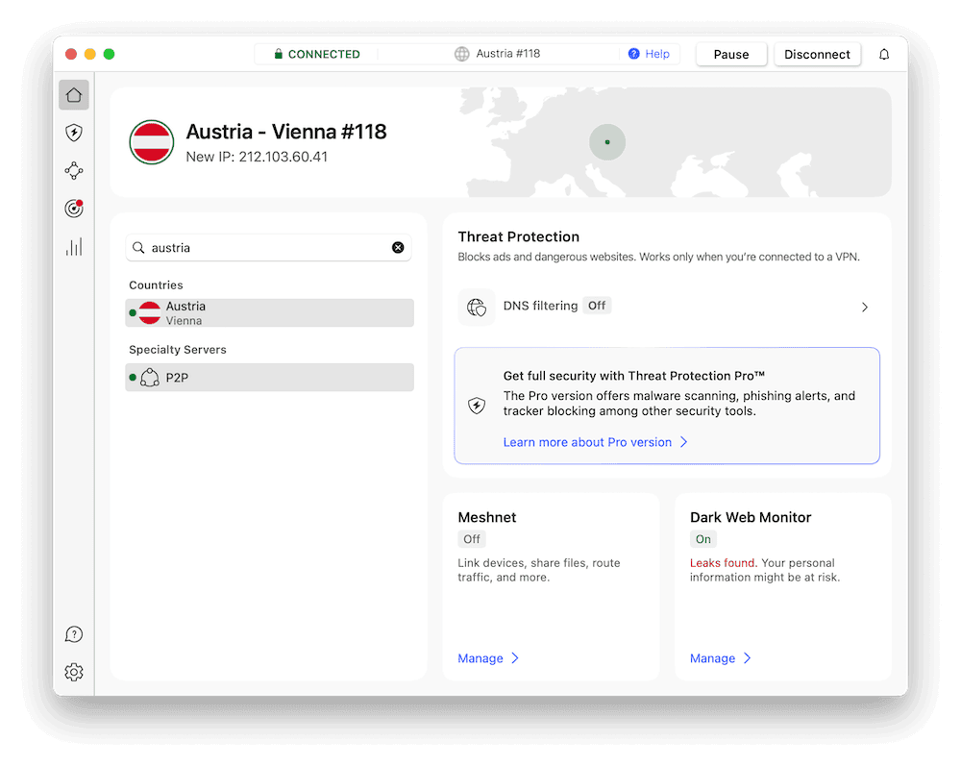Open the statistics bars icon in sidebar
This screenshot has height=766, width=961.
tap(74, 247)
